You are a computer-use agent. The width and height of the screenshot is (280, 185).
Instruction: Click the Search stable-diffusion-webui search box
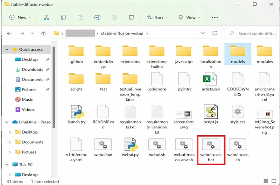coord(254,34)
